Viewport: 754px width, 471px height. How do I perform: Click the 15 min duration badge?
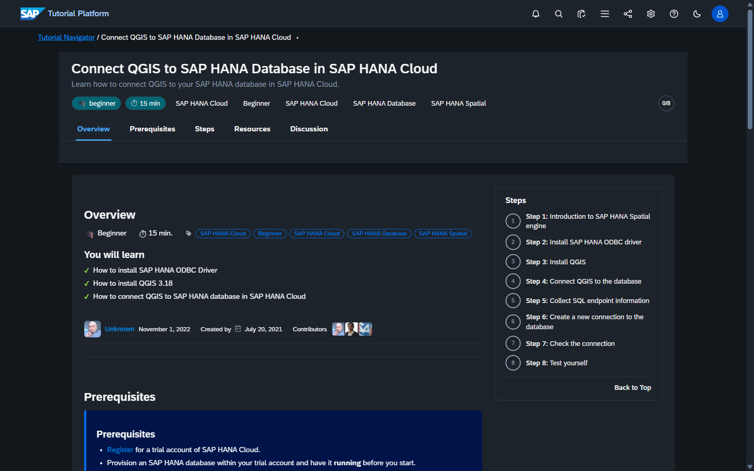tap(146, 103)
